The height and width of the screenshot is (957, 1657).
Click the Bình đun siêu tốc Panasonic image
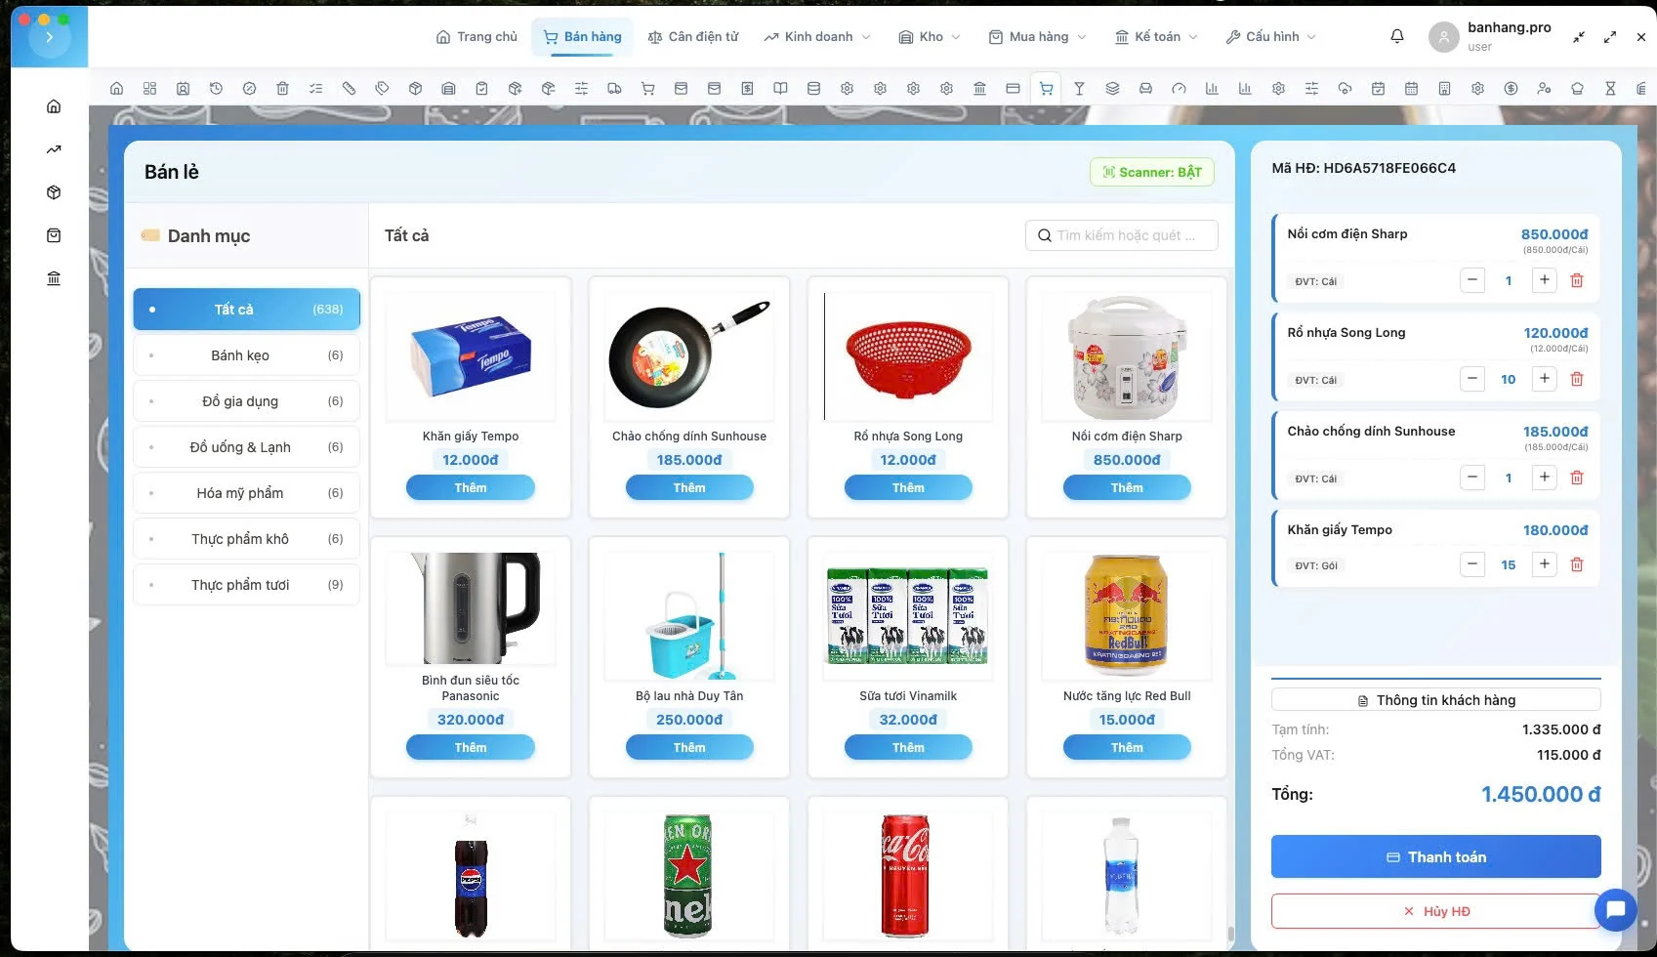point(471,607)
